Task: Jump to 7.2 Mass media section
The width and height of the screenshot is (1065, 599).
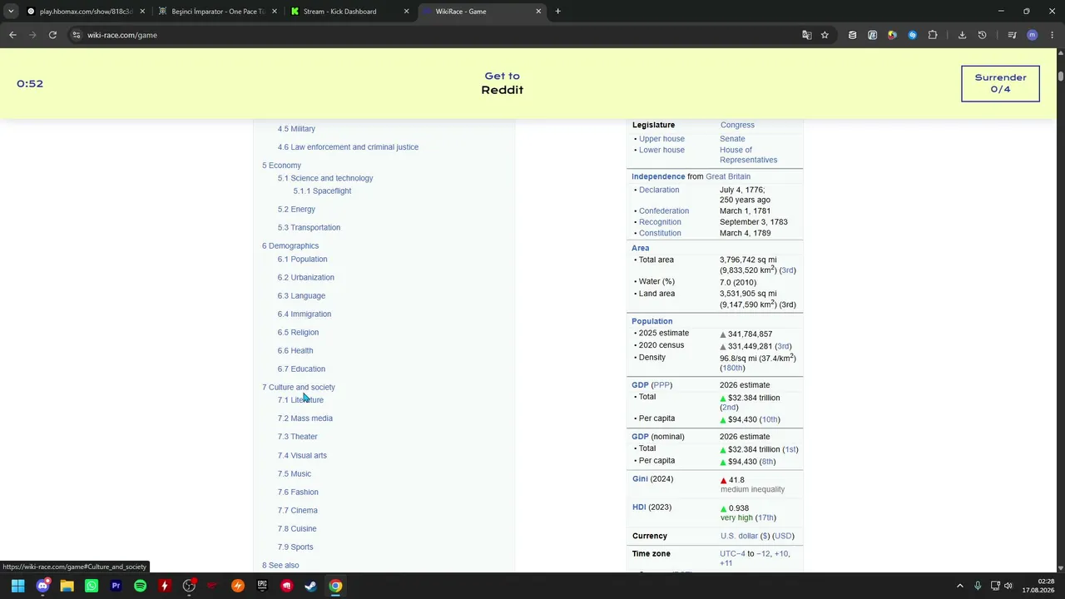Action: point(305,418)
